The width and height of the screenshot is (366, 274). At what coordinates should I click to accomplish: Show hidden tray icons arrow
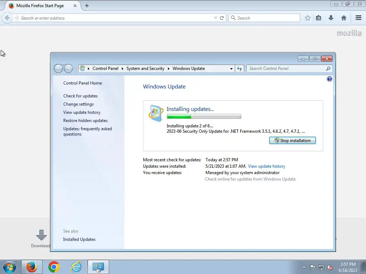pos(304,267)
